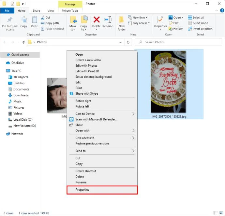Collapse the ribbon with the chevron
225x216 pixels.
click(217, 10)
